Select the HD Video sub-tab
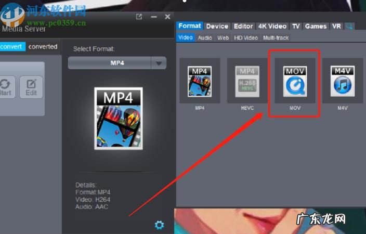The width and height of the screenshot is (366, 234). pyautogui.click(x=245, y=37)
